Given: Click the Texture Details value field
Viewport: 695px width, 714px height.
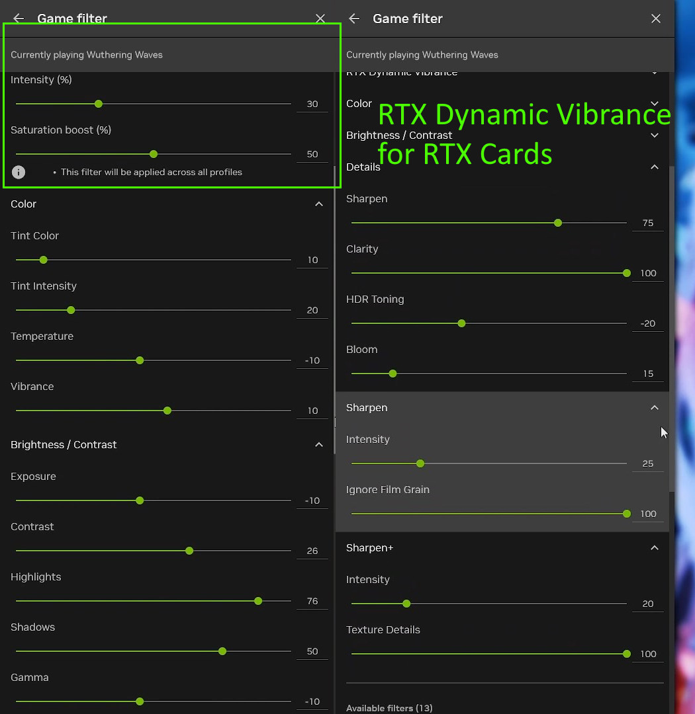Looking at the screenshot, I should [648, 654].
